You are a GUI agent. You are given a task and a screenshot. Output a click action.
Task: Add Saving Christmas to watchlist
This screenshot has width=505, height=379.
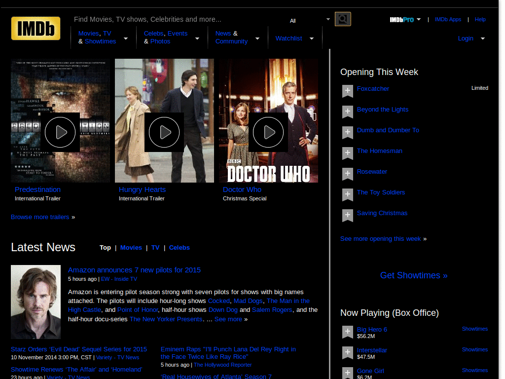(x=348, y=216)
